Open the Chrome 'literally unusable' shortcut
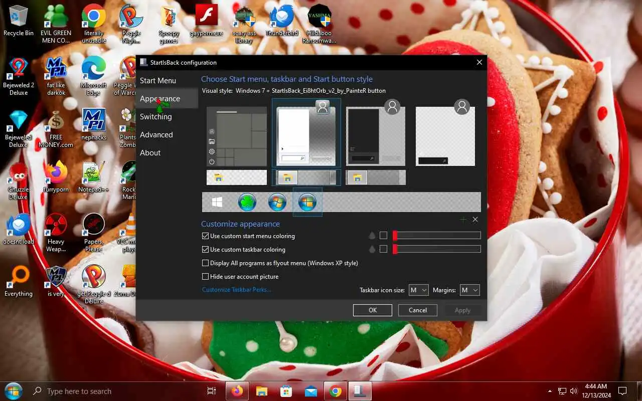 pyautogui.click(x=94, y=24)
